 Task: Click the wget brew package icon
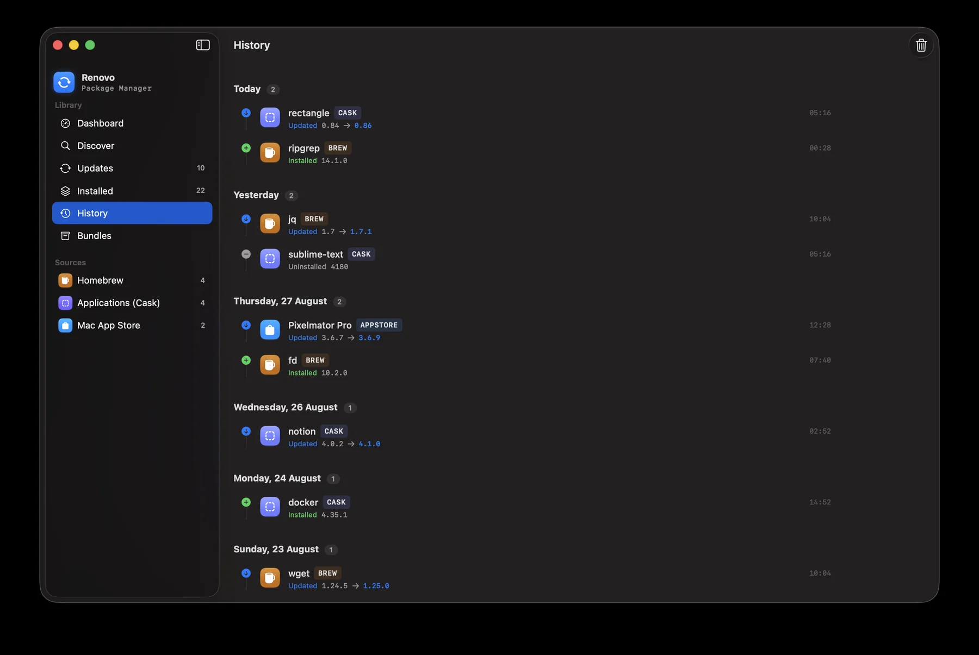click(270, 578)
